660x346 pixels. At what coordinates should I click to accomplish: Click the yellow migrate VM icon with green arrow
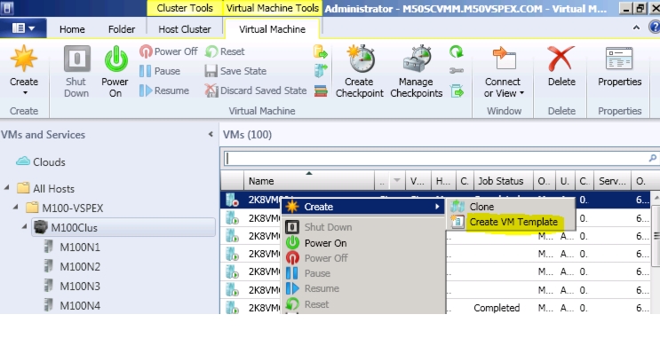[x=321, y=51]
